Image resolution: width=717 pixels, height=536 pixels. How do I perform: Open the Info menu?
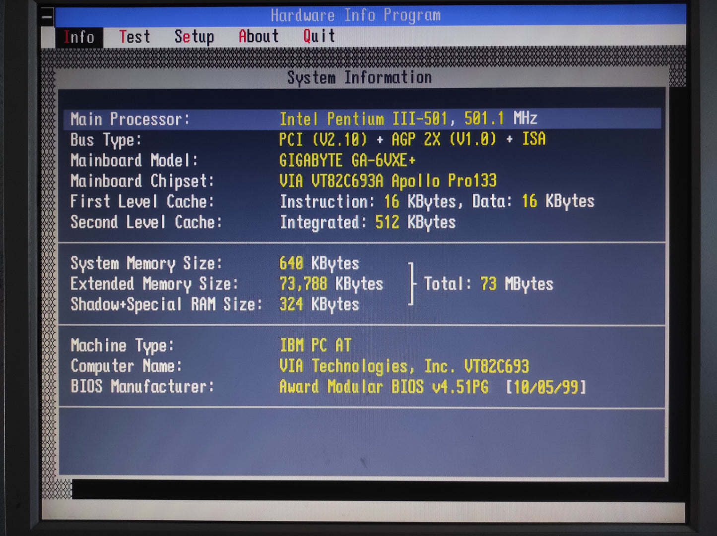tap(79, 37)
